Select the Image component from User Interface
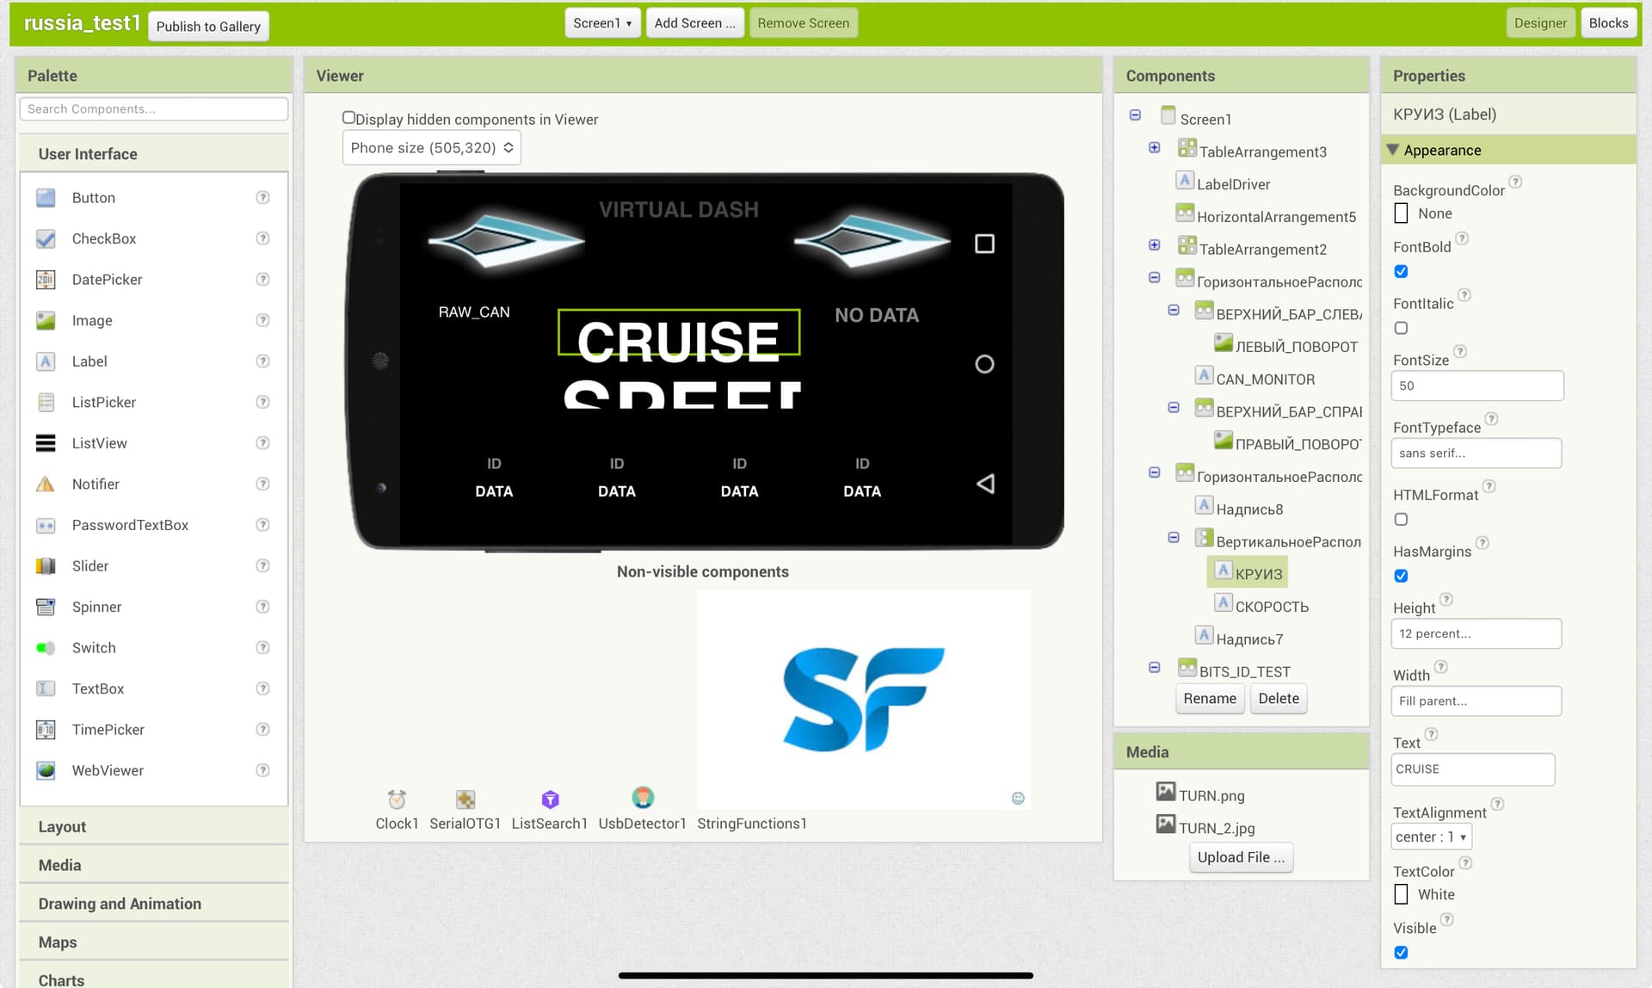Viewport: 1652px width, 988px height. click(92, 320)
